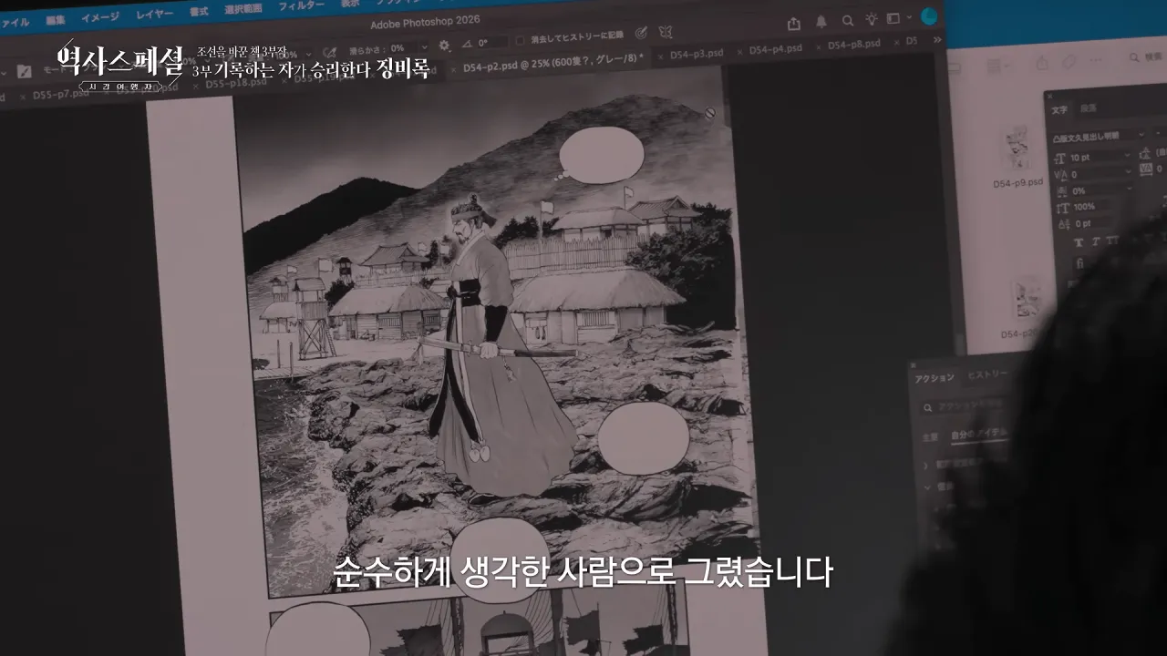Click the Finder share icon

click(1041, 63)
